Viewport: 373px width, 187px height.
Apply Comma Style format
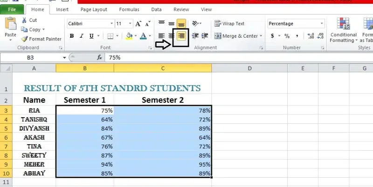click(x=297, y=36)
